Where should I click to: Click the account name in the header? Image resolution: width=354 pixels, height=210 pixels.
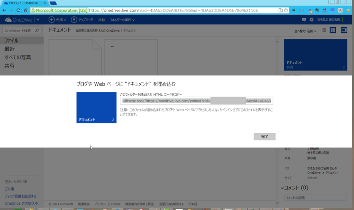pos(328,19)
